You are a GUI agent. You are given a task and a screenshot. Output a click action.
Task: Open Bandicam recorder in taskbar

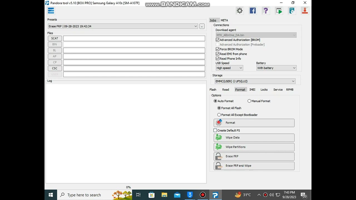click(x=203, y=195)
